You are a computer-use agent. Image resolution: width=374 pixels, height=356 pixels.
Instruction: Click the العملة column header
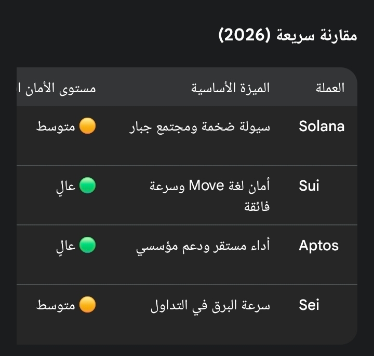[x=330, y=88]
